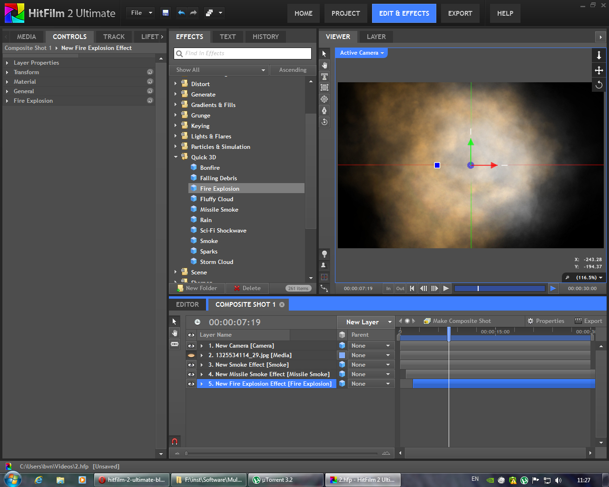Switch to the EXPORT tab

point(460,13)
